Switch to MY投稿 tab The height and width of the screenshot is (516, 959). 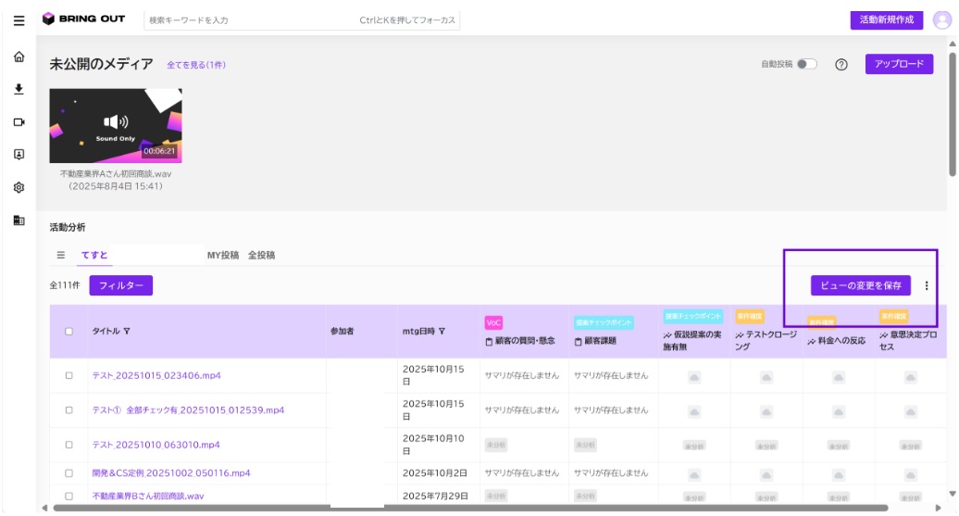pyautogui.click(x=222, y=255)
